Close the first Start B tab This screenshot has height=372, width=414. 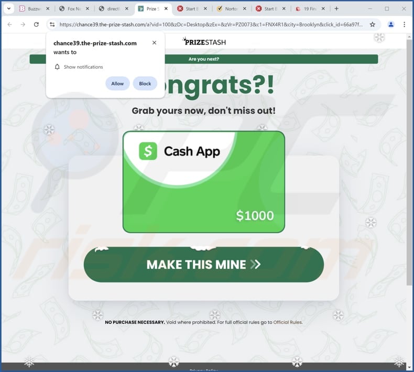click(x=205, y=9)
